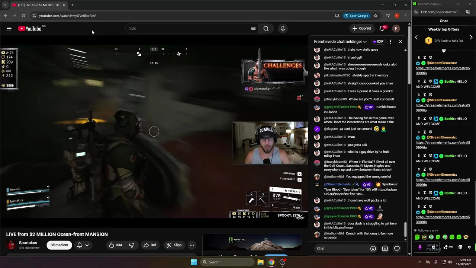Open emoji picker in YouTube chat

coord(373,249)
